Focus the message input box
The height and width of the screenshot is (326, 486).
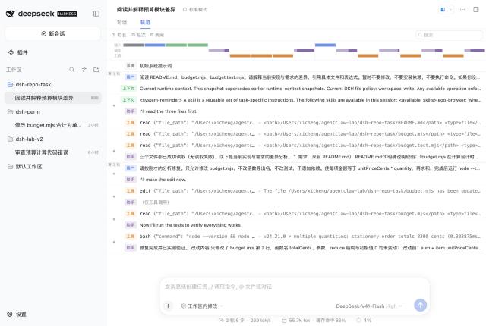click(295, 287)
